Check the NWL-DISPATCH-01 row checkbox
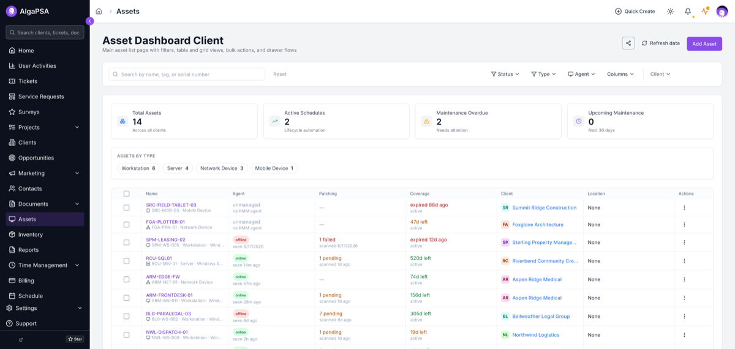Image resolution: width=735 pixels, height=349 pixels. click(127, 335)
